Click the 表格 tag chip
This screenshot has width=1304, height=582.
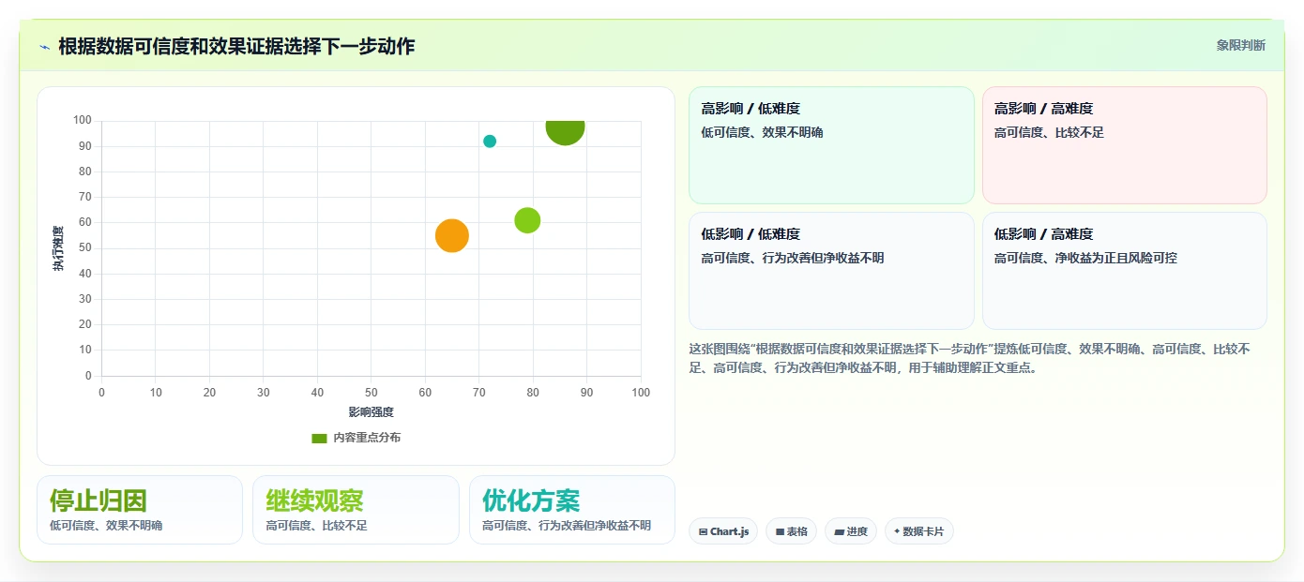tap(792, 531)
